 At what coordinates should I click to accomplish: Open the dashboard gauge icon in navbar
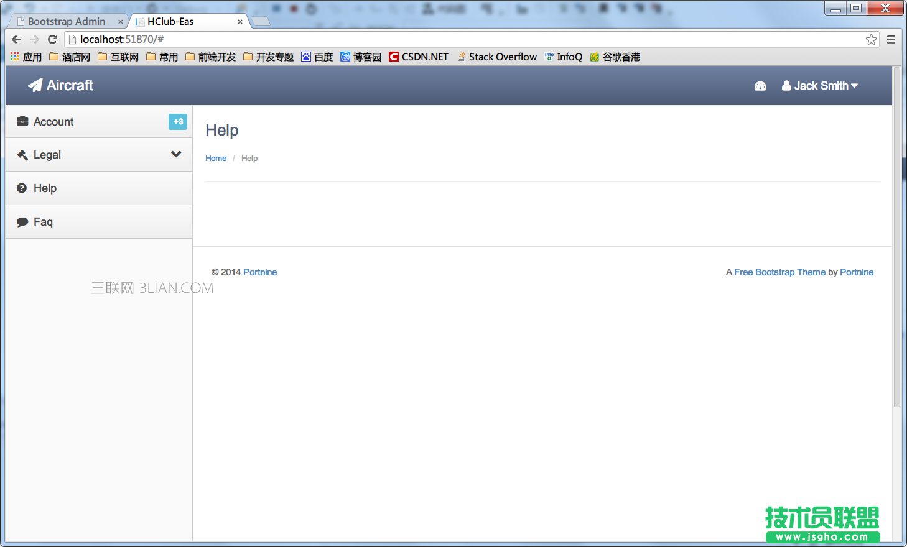point(760,86)
